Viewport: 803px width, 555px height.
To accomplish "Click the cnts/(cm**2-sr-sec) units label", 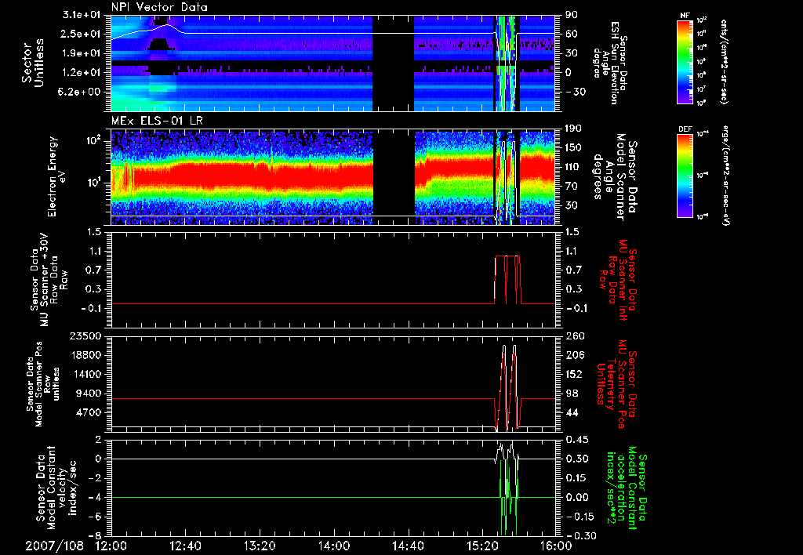I will click(724, 61).
